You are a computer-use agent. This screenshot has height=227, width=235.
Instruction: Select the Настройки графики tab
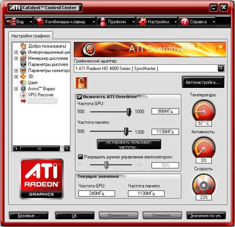click(30, 36)
